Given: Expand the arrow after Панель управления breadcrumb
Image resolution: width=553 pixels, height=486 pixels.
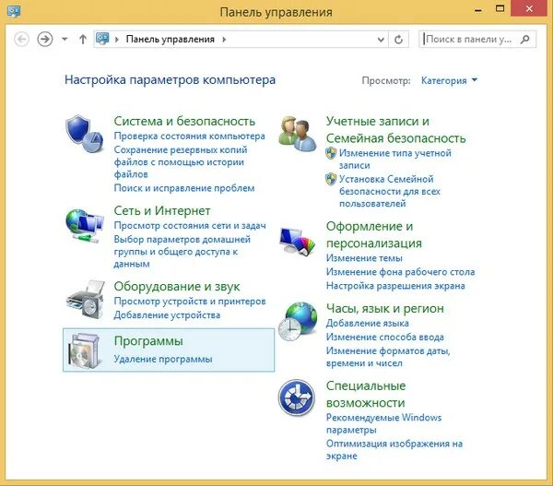Looking at the screenshot, I should [224, 39].
